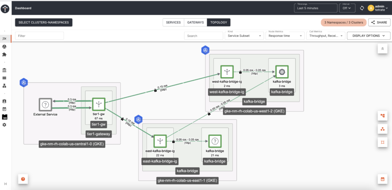Viewport: 392px width, 190px height.
Task: Click the dark tier1-gw label box
Action: click(98, 124)
